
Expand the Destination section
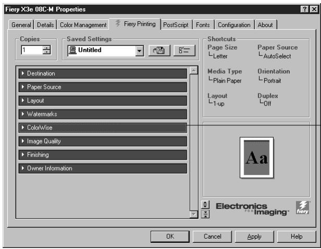point(103,73)
